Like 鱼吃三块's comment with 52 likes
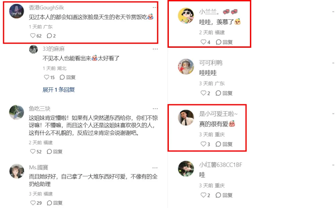The image size is (335, 208). click(36, 152)
